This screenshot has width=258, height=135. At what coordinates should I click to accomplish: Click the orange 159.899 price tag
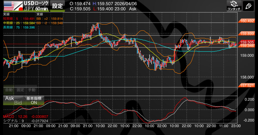point(247,33)
